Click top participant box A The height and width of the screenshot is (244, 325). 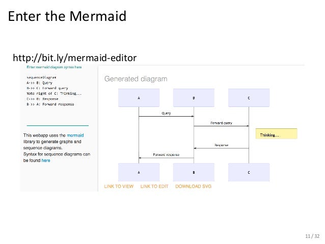click(x=139, y=98)
